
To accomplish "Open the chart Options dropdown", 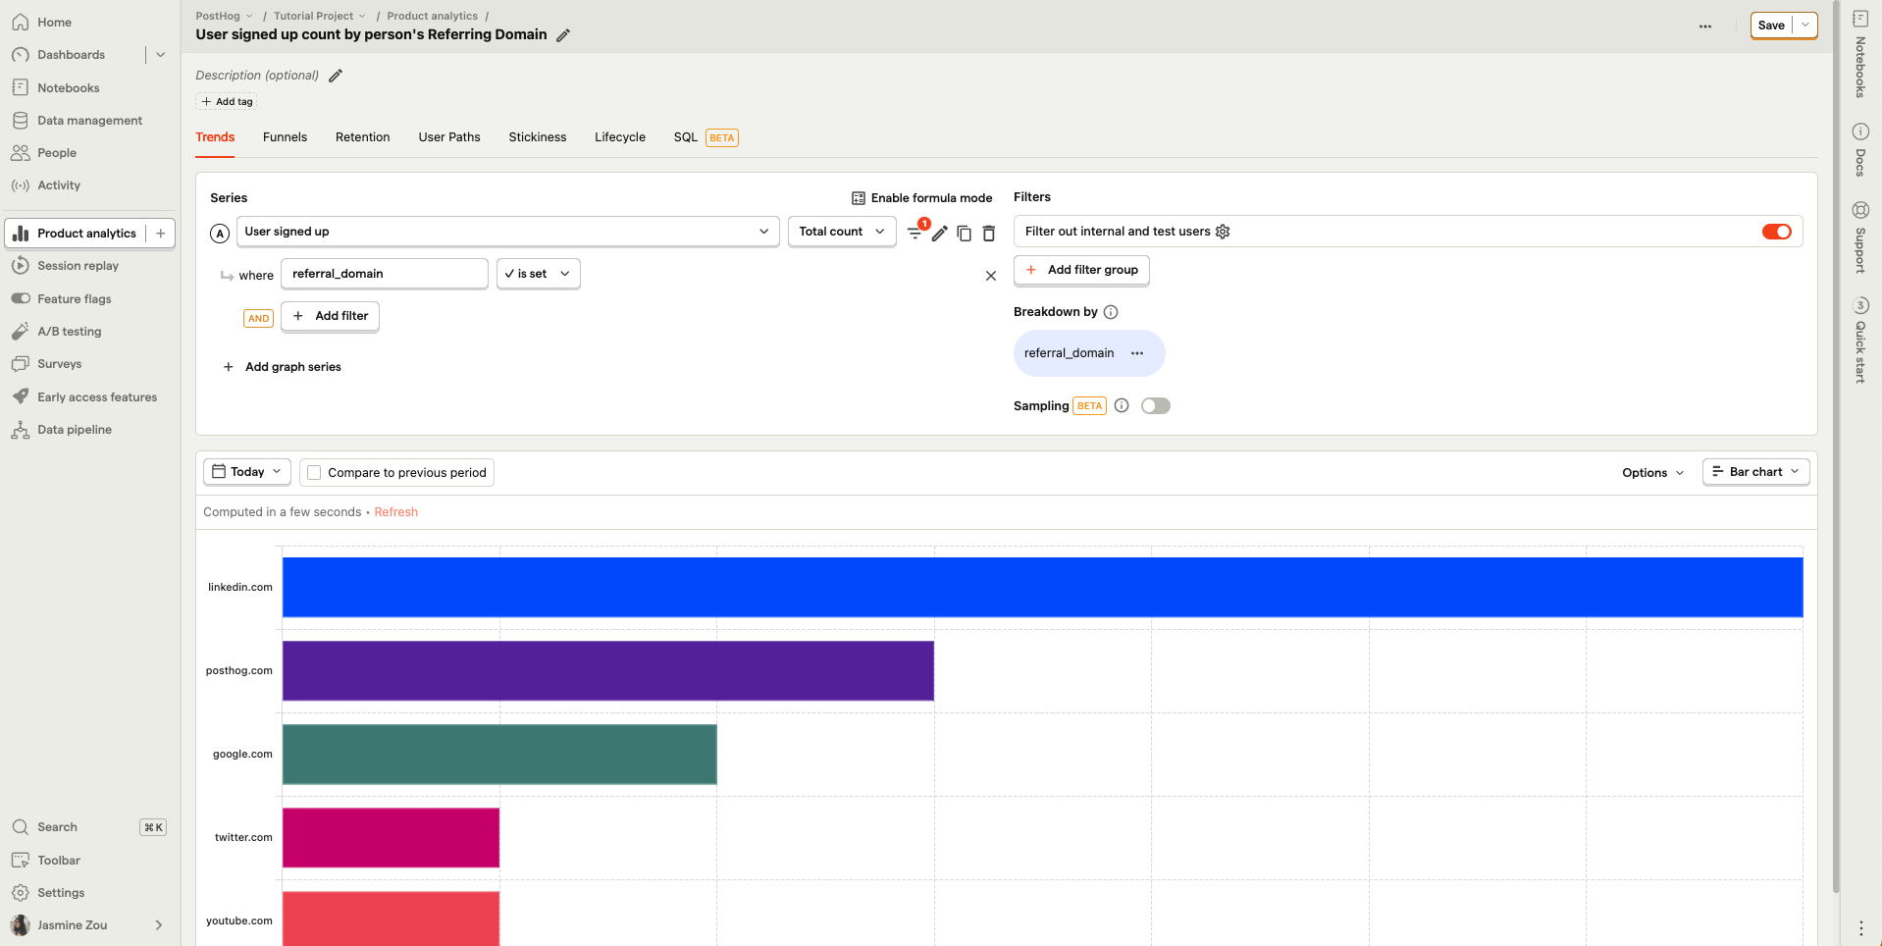I will pos(1652,473).
